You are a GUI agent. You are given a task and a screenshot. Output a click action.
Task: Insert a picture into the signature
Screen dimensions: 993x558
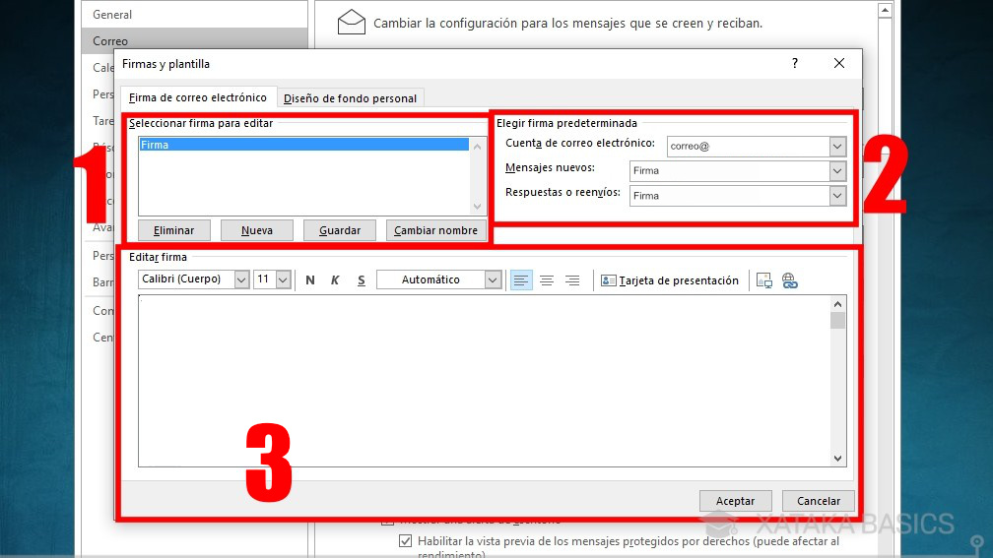(763, 280)
